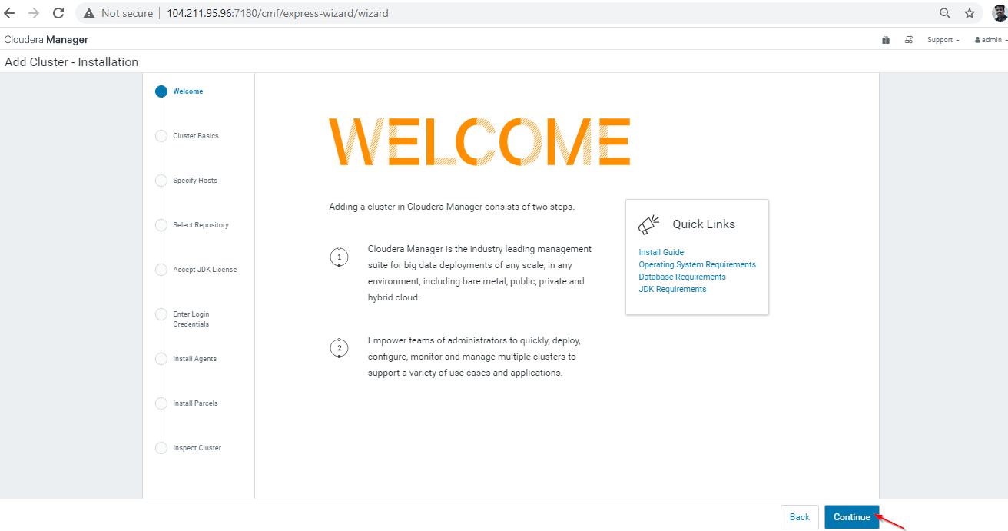The image size is (1008, 531).
Task: Open the JDK Requirements link
Action: point(672,289)
